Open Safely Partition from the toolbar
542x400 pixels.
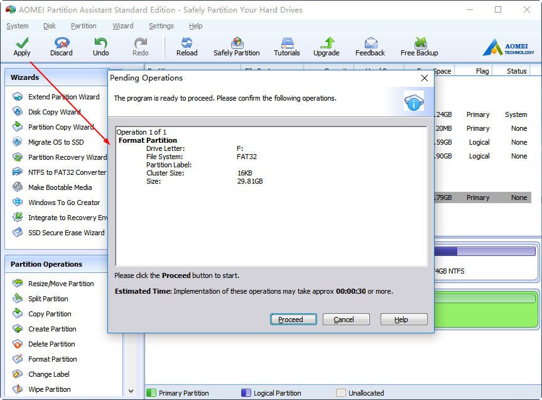click(236, 47)
